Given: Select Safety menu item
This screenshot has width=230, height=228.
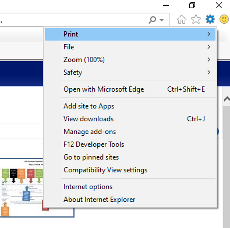Looking at the screenshot, I should point(130,73).
